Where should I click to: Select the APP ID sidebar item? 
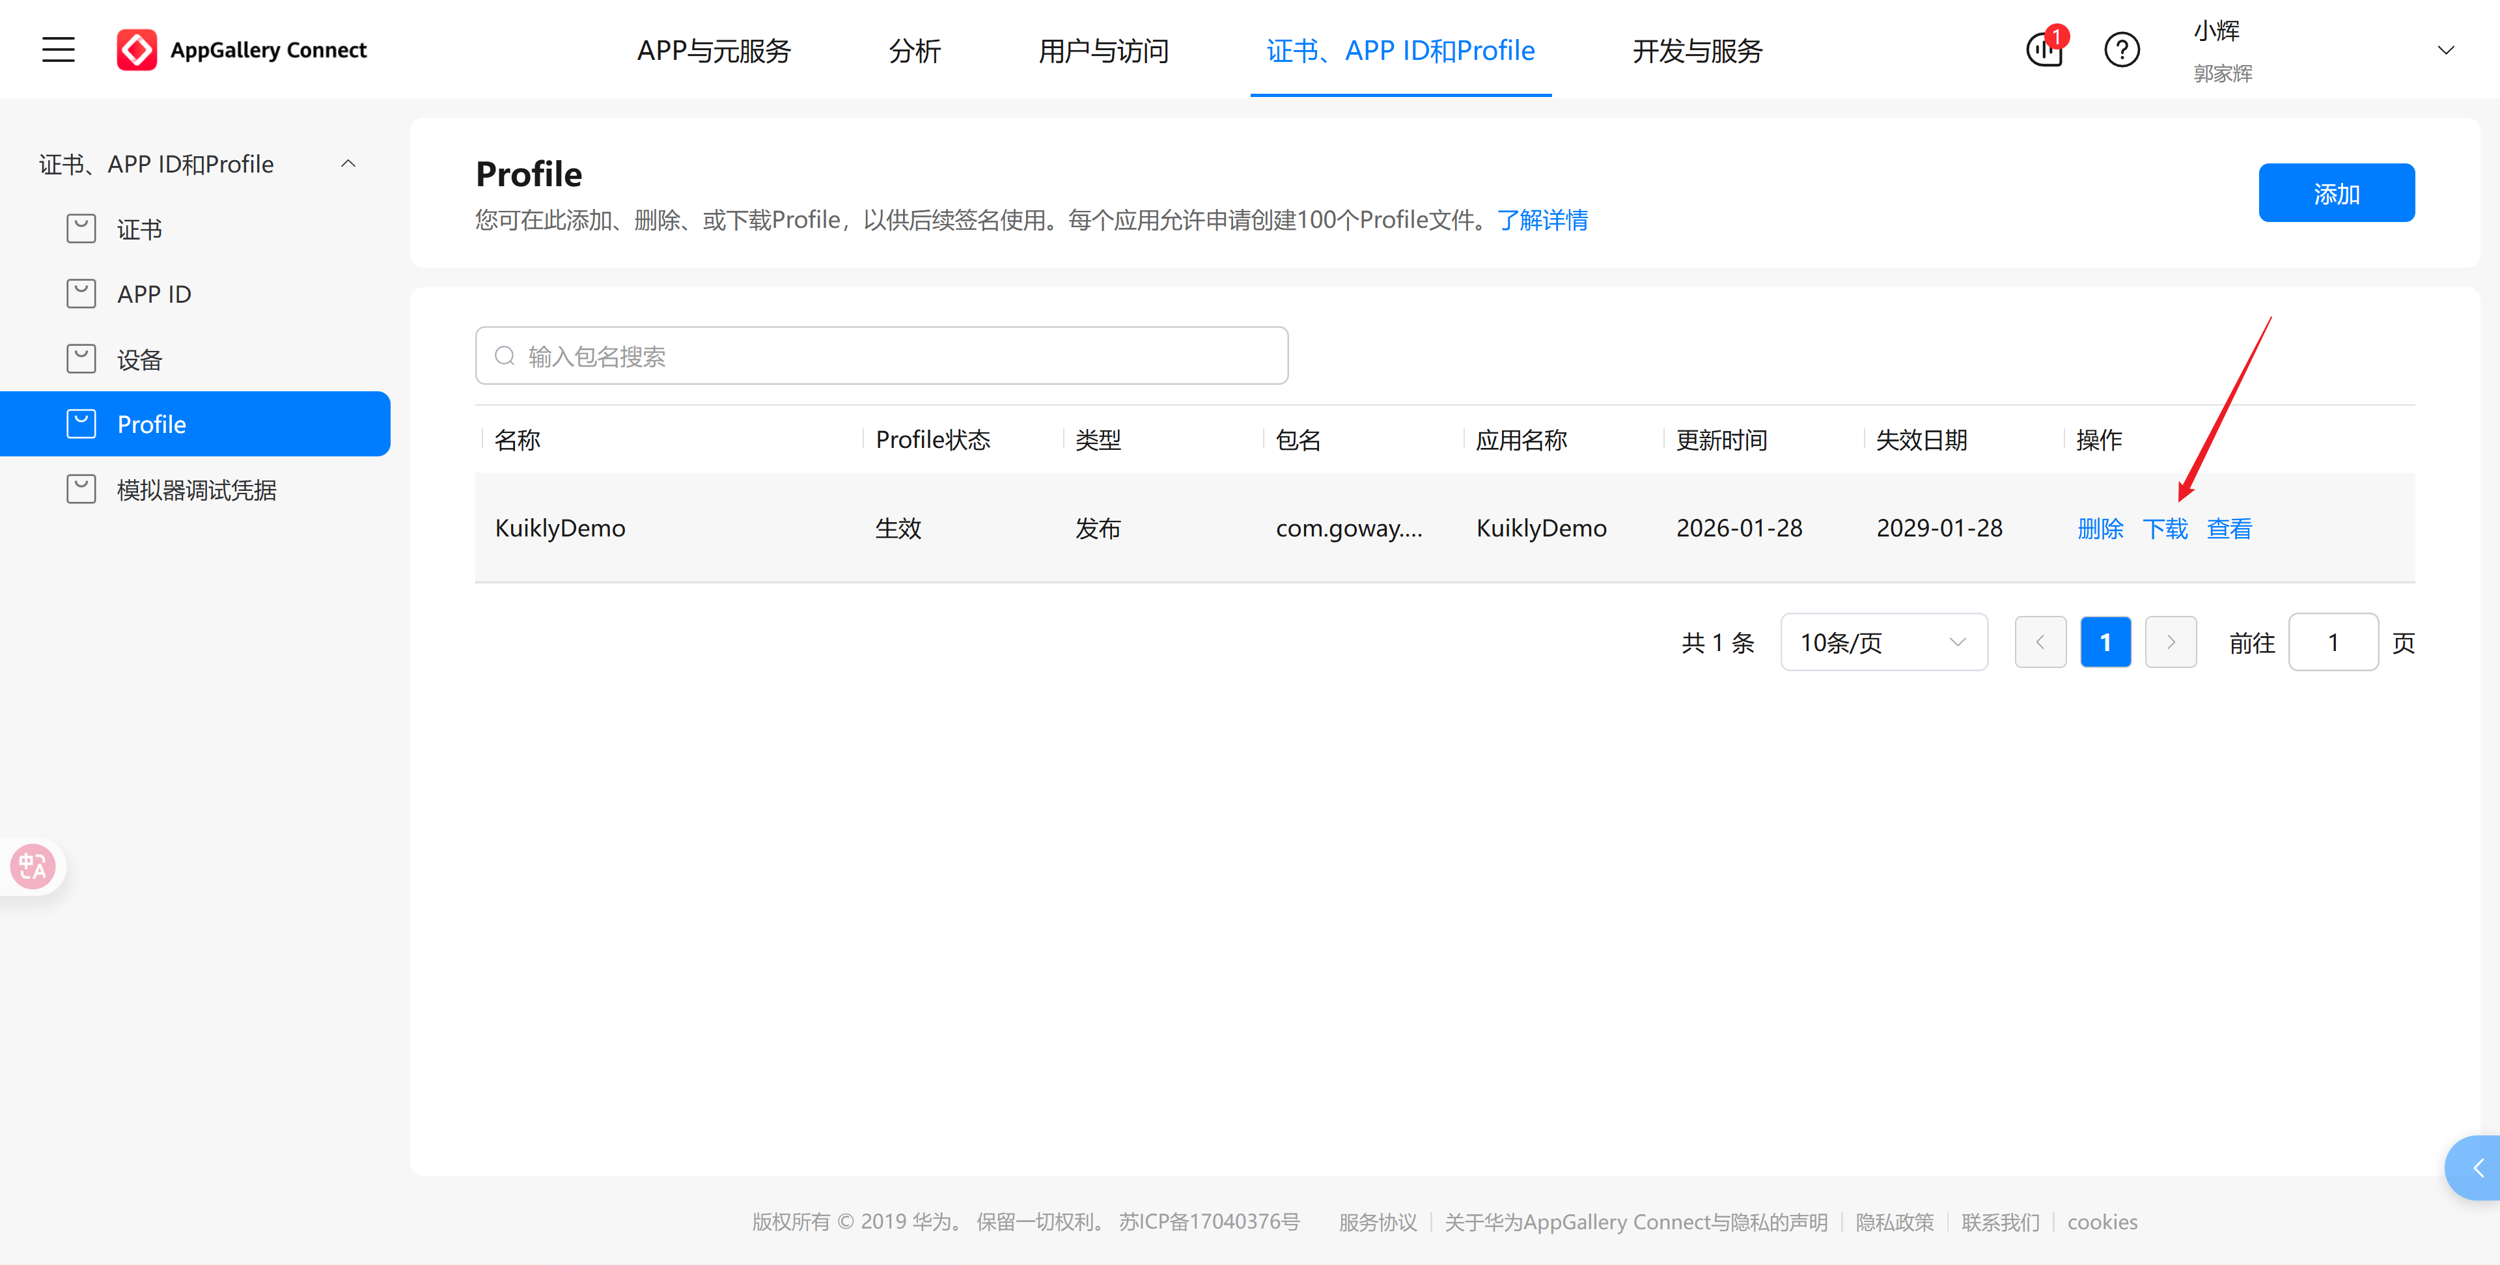[x=154, y=293]
